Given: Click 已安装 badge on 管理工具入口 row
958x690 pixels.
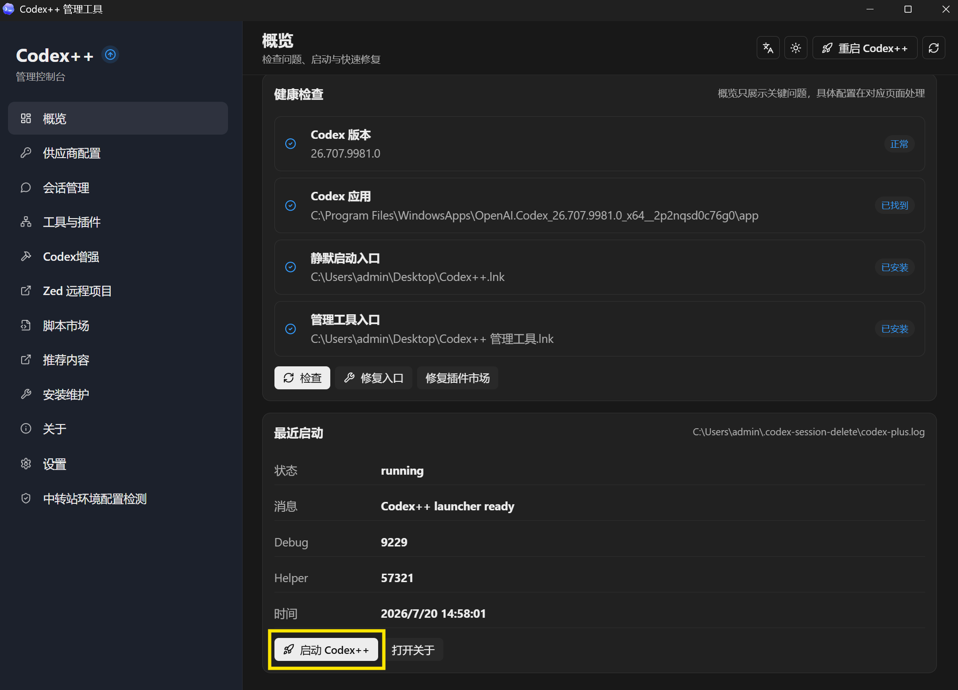Looking at the screenshot, I should (x=895, y=329).
